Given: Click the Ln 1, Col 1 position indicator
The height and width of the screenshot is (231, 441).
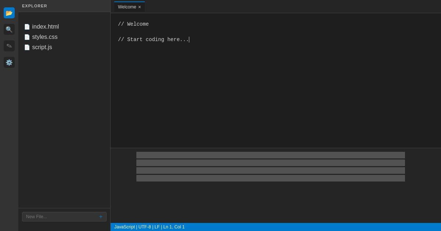Looking at the screenshot, I should tap(173, 227).
